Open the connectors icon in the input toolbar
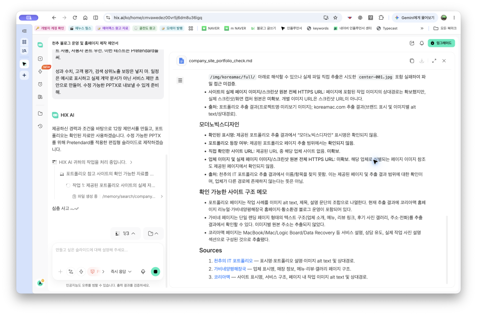Screen dimensions: 477x315 [71, 272]
